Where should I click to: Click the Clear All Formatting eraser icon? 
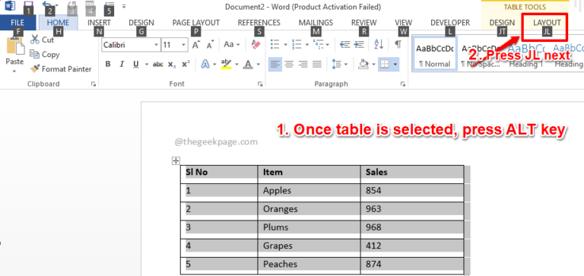(x=256, y=45)
